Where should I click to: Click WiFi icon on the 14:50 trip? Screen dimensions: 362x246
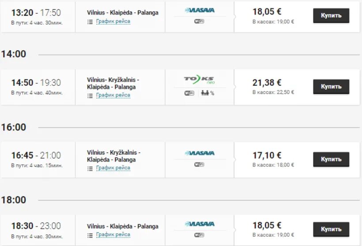(x=189, y=93)
